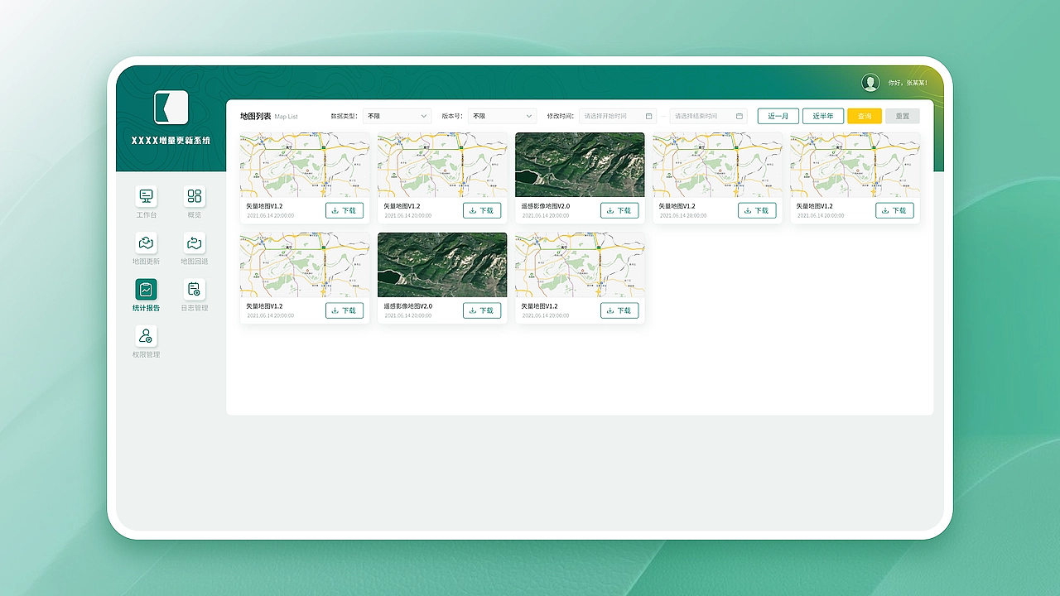Download first-row fourth card 矢量地图V1.2
Screen dimensions: 1060x596
(x=757, y=210)
